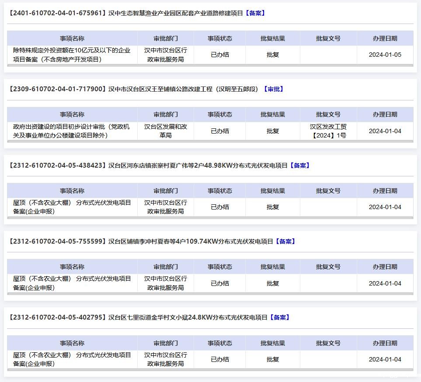Click the 除特殊规定外投资额在10亿元 item name cell
The width and height of the screenshot is (421, 382).
[72, 55]
